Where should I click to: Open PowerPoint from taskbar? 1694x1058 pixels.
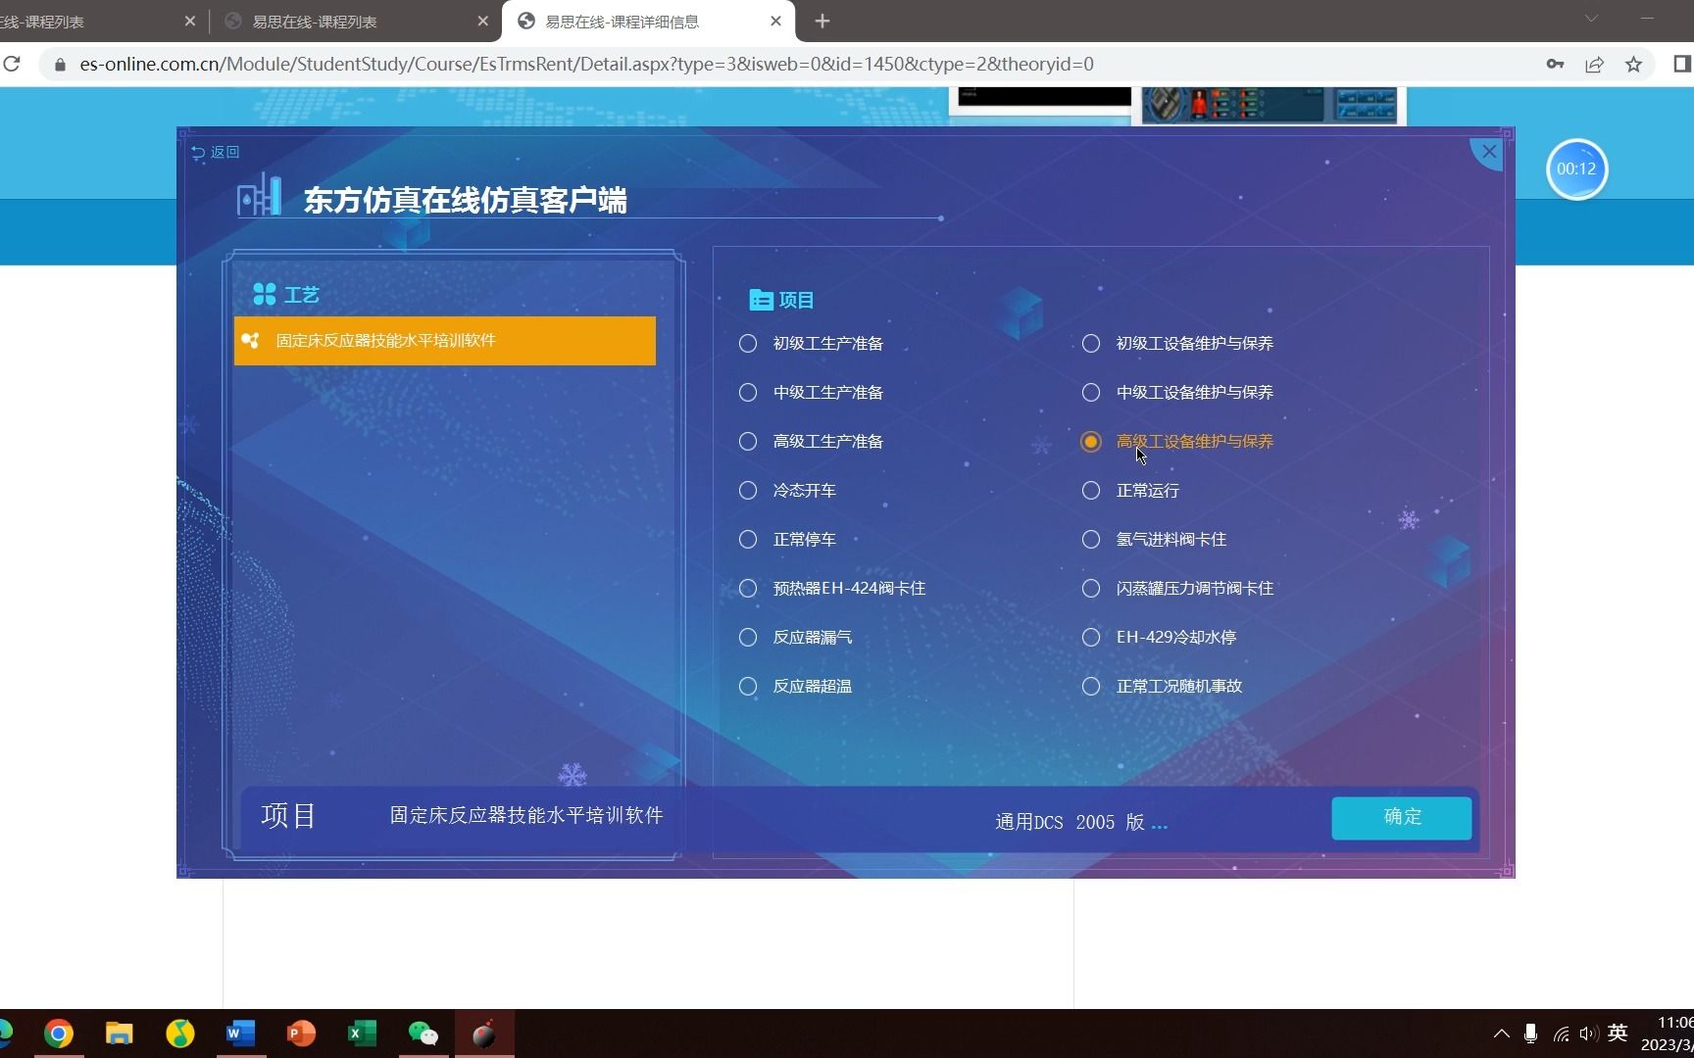(x=302, y=1034)
